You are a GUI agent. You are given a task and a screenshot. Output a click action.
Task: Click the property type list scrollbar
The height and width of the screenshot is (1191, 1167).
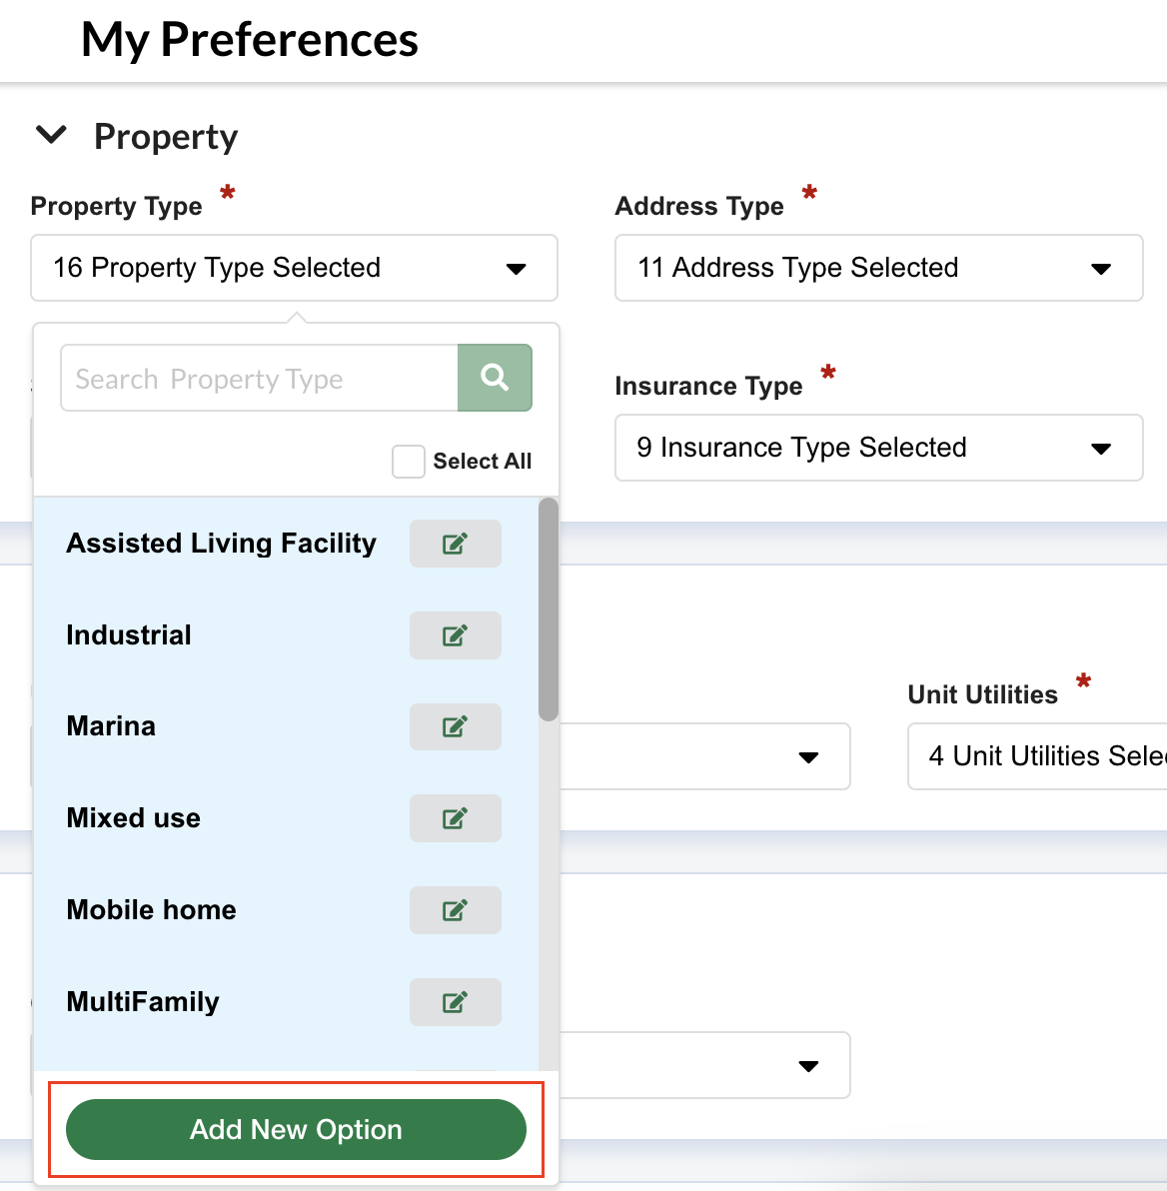[549, 609]
